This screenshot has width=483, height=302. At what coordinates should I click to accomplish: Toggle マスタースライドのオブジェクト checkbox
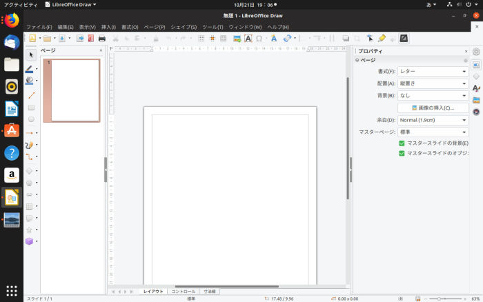[402, 153]
